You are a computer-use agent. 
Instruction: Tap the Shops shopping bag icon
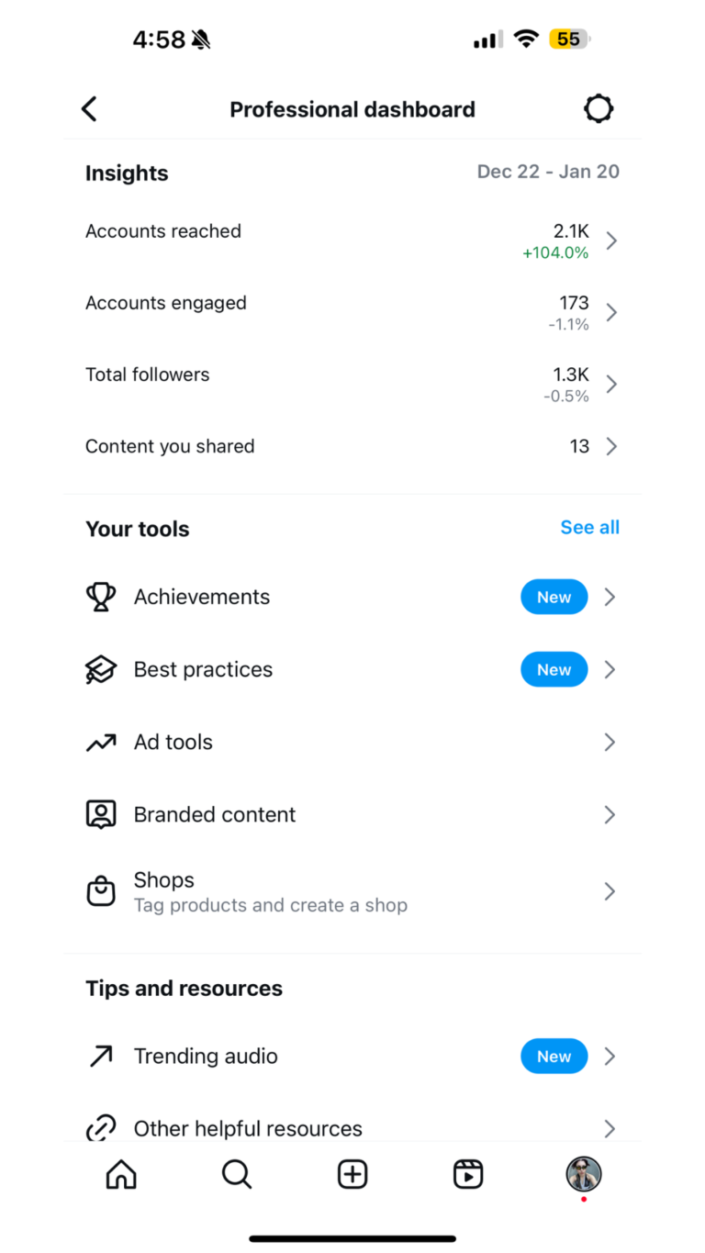tap(101, 890)
